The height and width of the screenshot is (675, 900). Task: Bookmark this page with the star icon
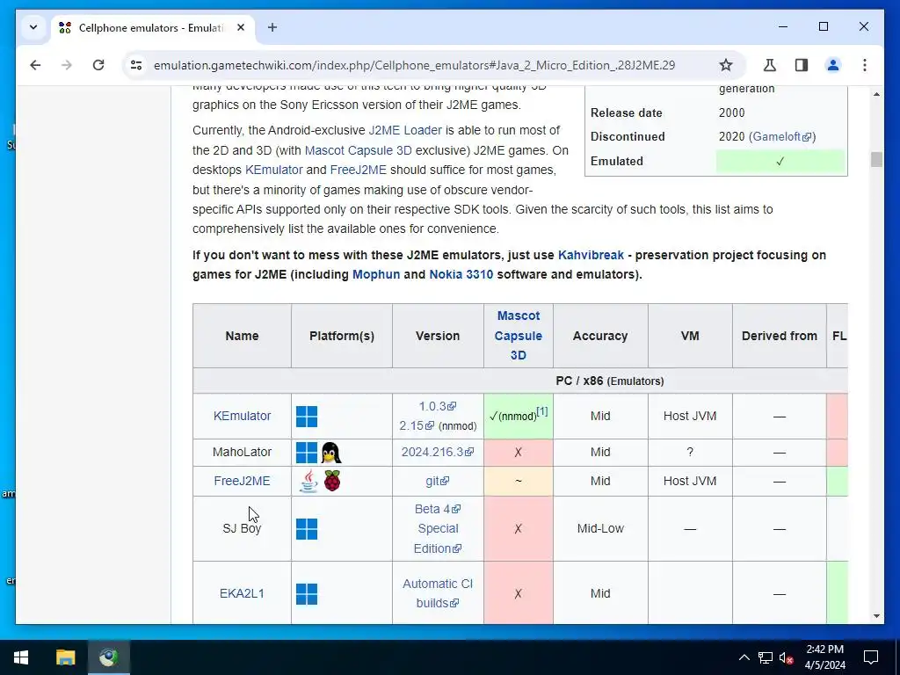pyautogui.click(x=725, y=65)
